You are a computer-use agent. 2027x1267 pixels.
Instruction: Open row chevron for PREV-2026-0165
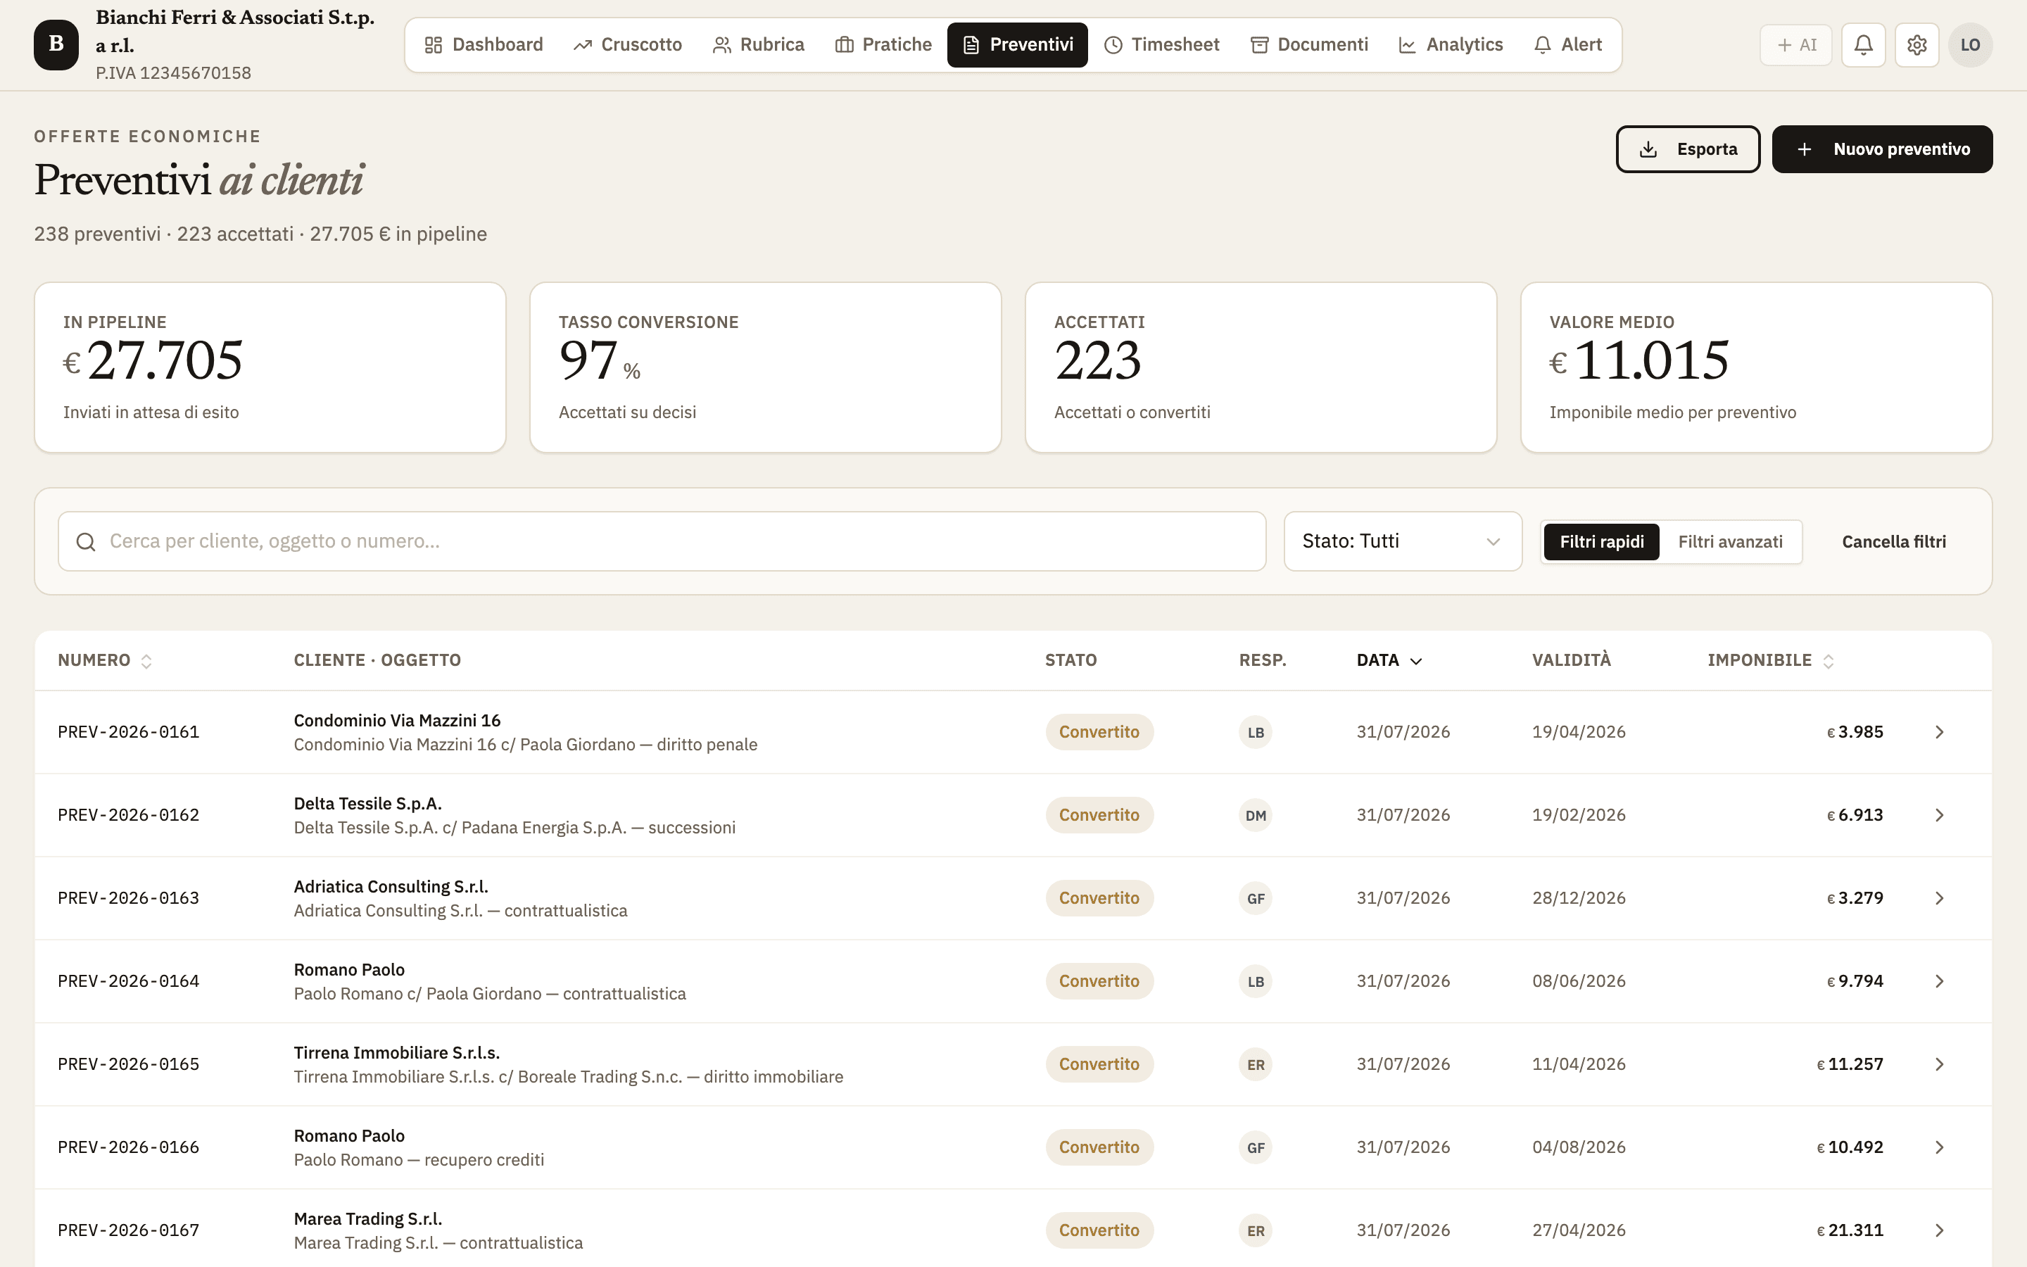[x=1939, y=1064]
